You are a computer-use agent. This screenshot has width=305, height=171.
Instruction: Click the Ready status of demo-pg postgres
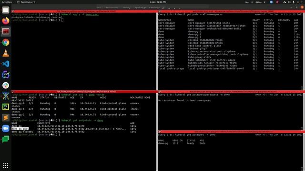point(190,143)
